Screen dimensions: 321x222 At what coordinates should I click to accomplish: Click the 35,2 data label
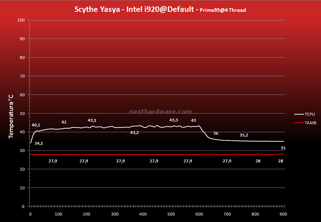(244, 135)
